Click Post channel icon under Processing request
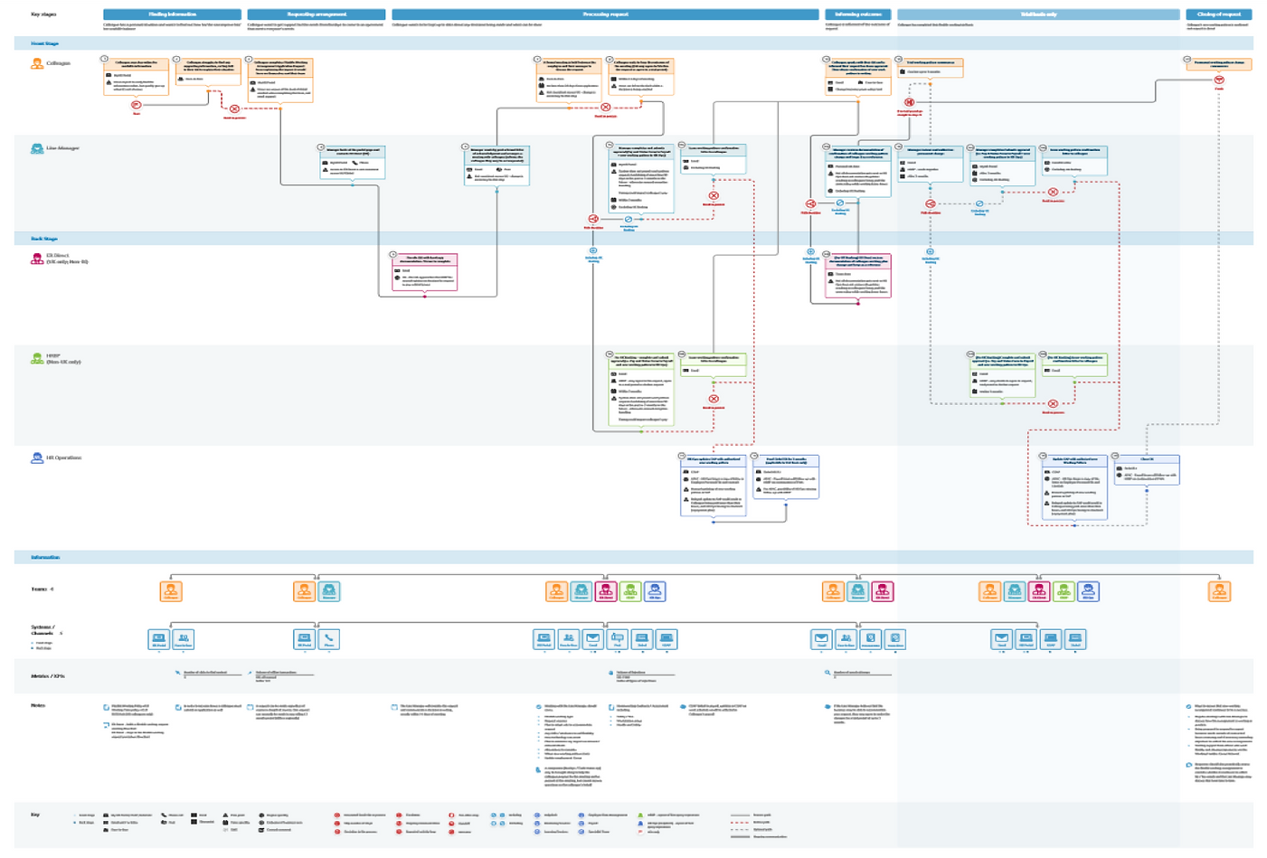Viewport: 1267px width, 858px height. pyautogui.click(x=618, y=639)
